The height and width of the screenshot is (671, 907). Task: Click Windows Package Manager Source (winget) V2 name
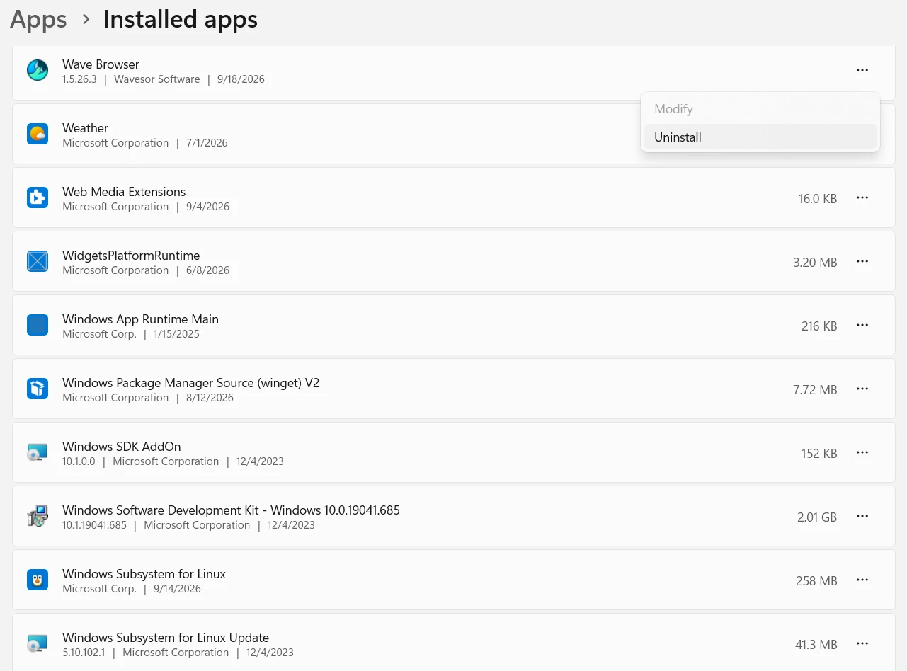click(190, 382)
